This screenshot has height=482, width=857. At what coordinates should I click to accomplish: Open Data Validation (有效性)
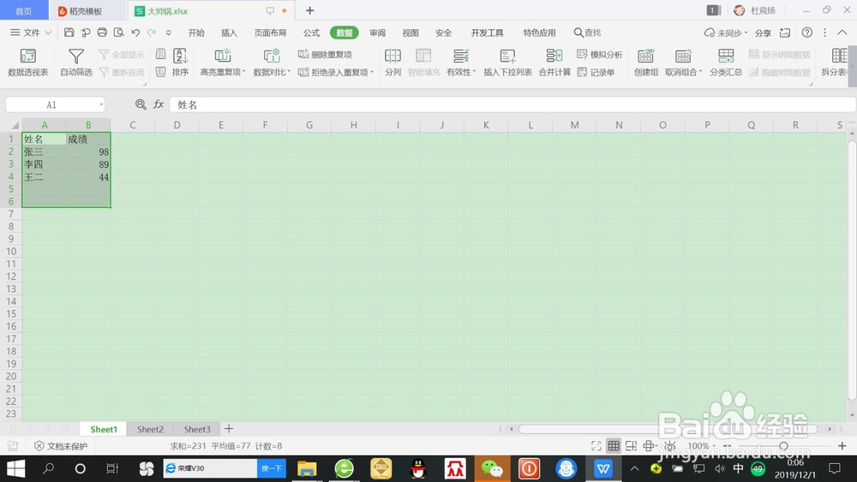pos(461,62)
